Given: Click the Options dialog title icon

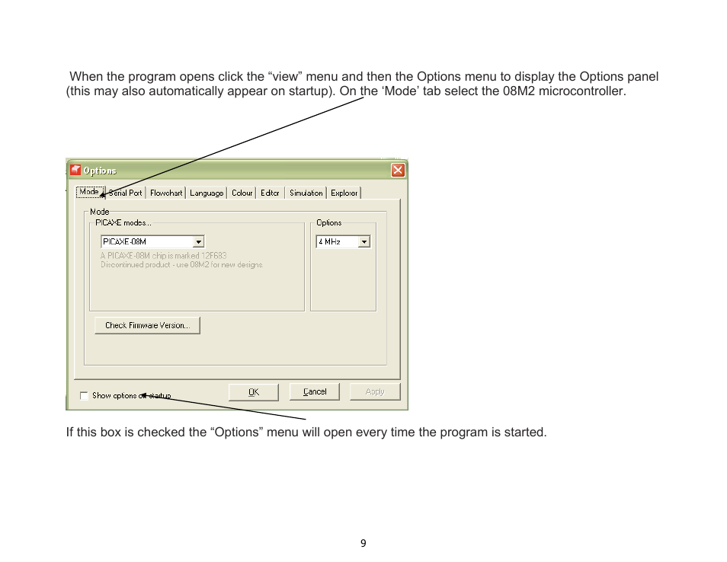Looking at the screenshot, I should [75, 170].
